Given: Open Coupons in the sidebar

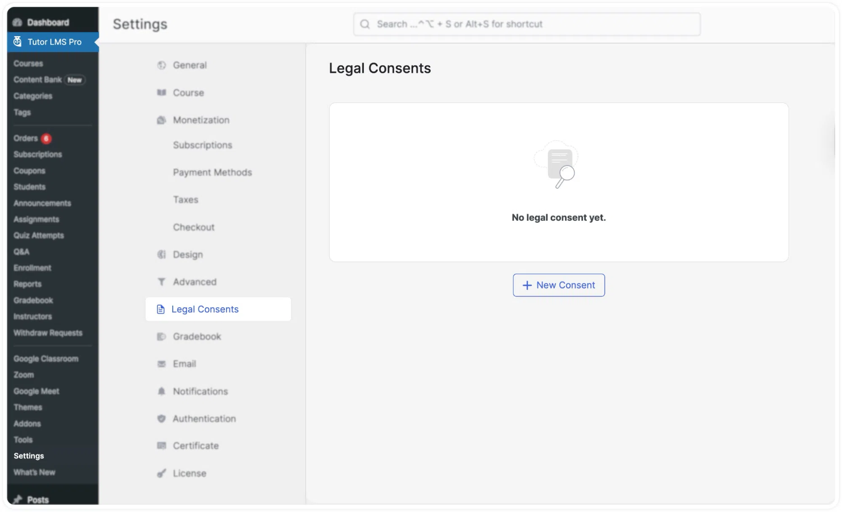Looking at the screenshot, I should pos(29,171).
